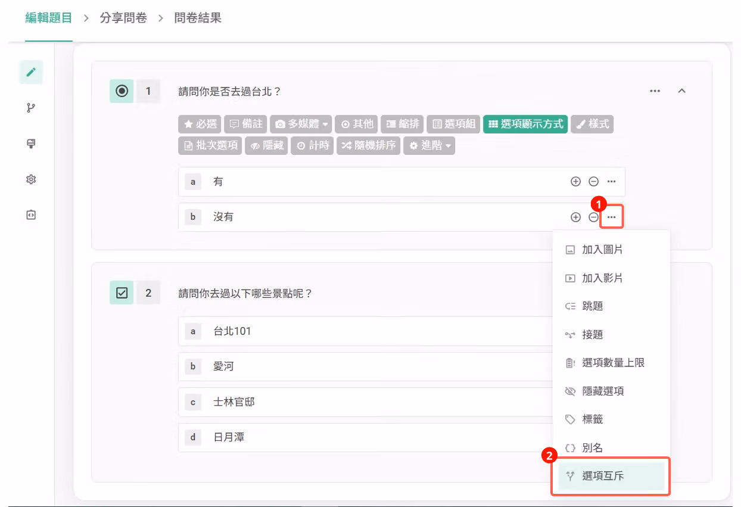Open the pencil edit icon in sidebar
Screen dimensions: 741x507
[x=31, y=72]
